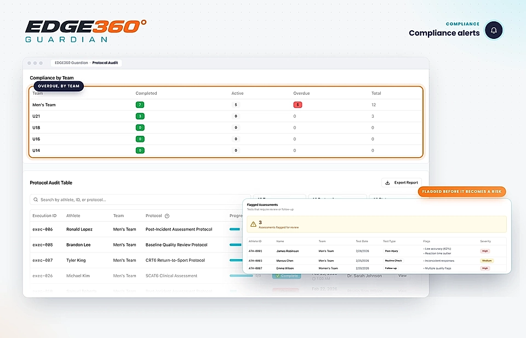
Task: Select athlete Tyler King
Action: tap(76, 260)
